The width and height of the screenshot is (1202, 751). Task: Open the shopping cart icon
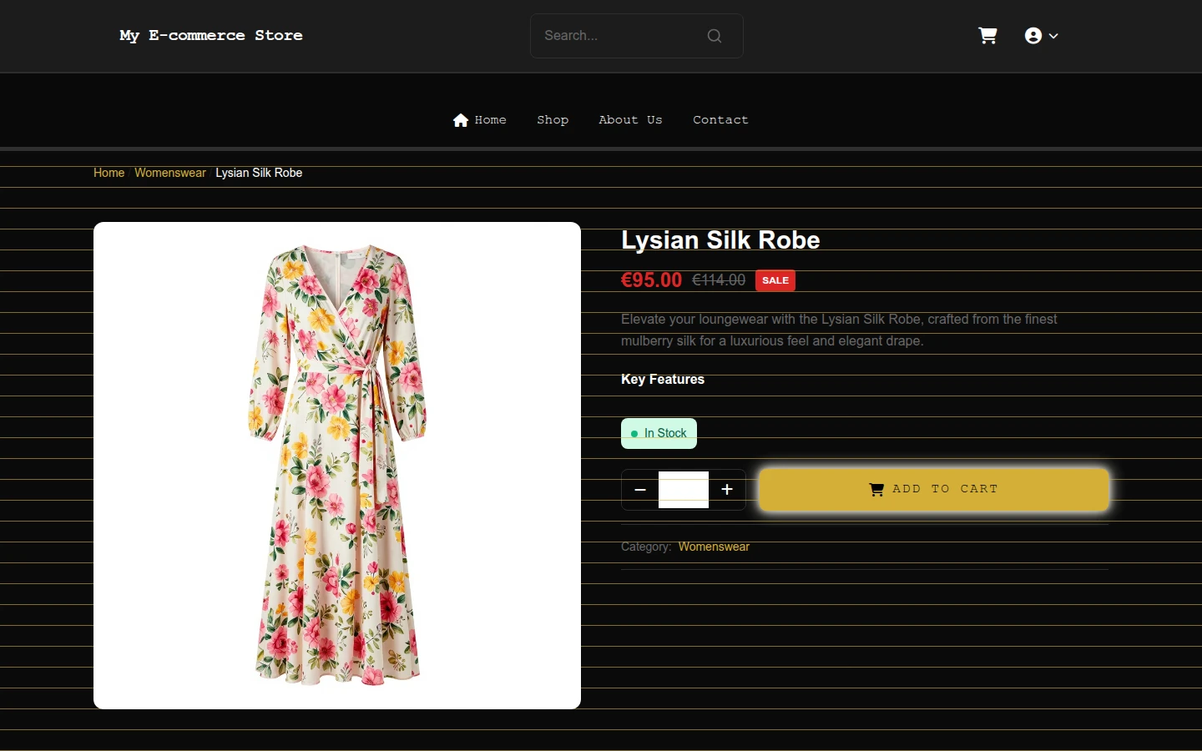coord(987,36)
